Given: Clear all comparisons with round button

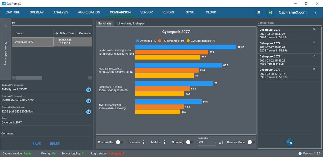Looking at the screenshot, I should (290, 142).
